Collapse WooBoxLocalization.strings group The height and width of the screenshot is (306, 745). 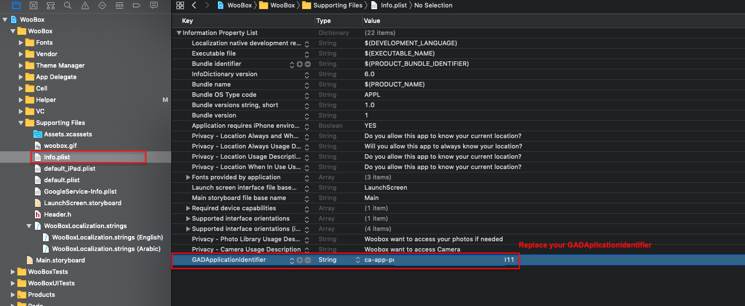pyautogui.click(x=29, y=226)
